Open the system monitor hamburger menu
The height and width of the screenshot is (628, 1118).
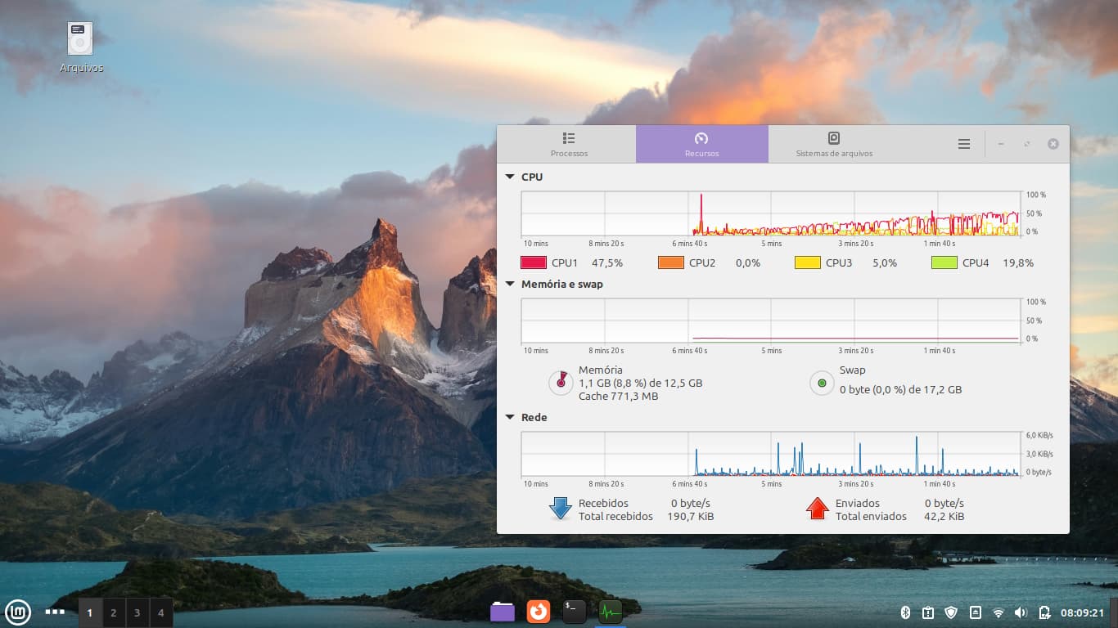[964, 144]
